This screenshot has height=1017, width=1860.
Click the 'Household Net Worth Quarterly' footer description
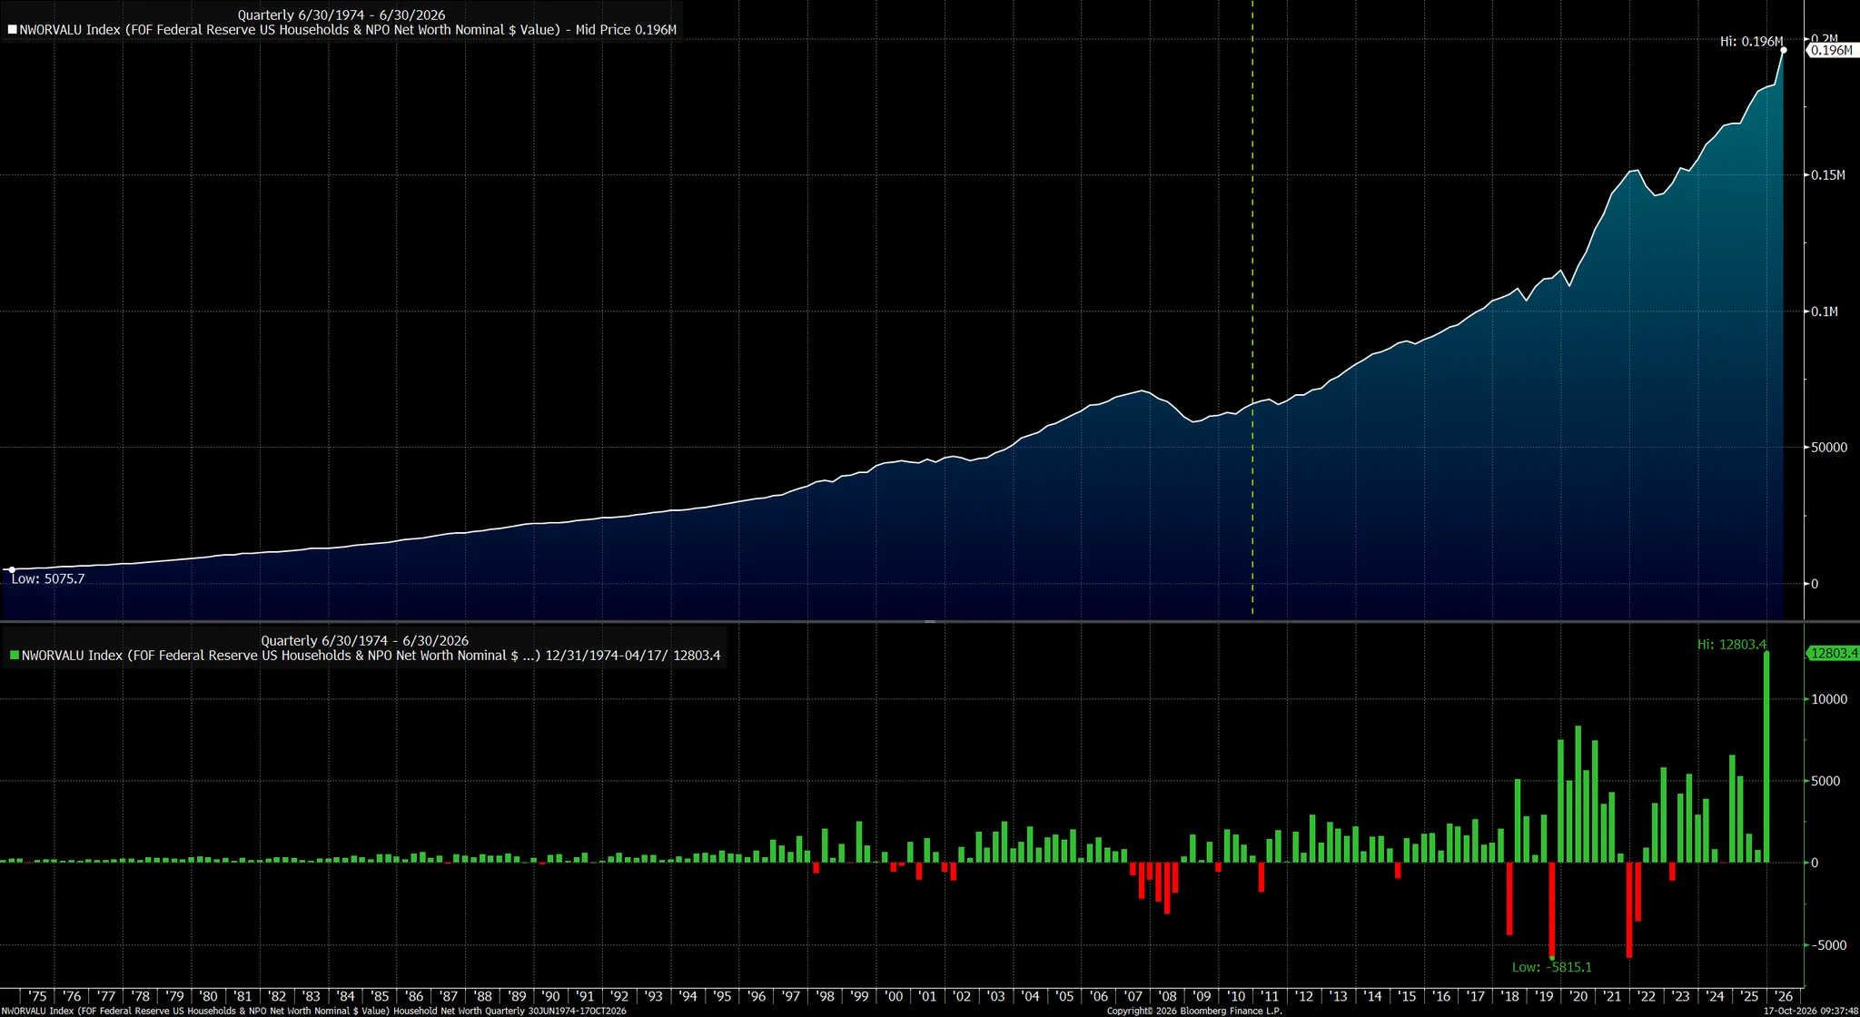tap(459, 1011)
